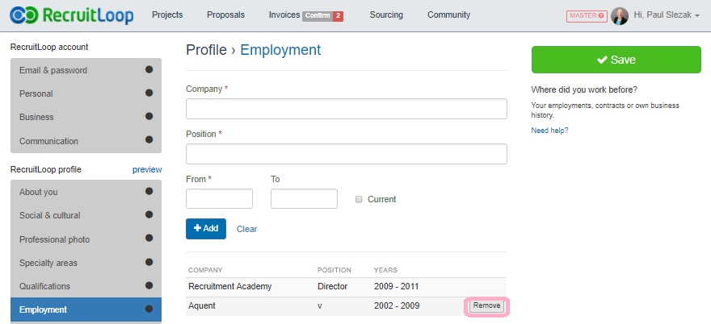Expand the Hi, Paul Slezak user menu

(667, 15)
